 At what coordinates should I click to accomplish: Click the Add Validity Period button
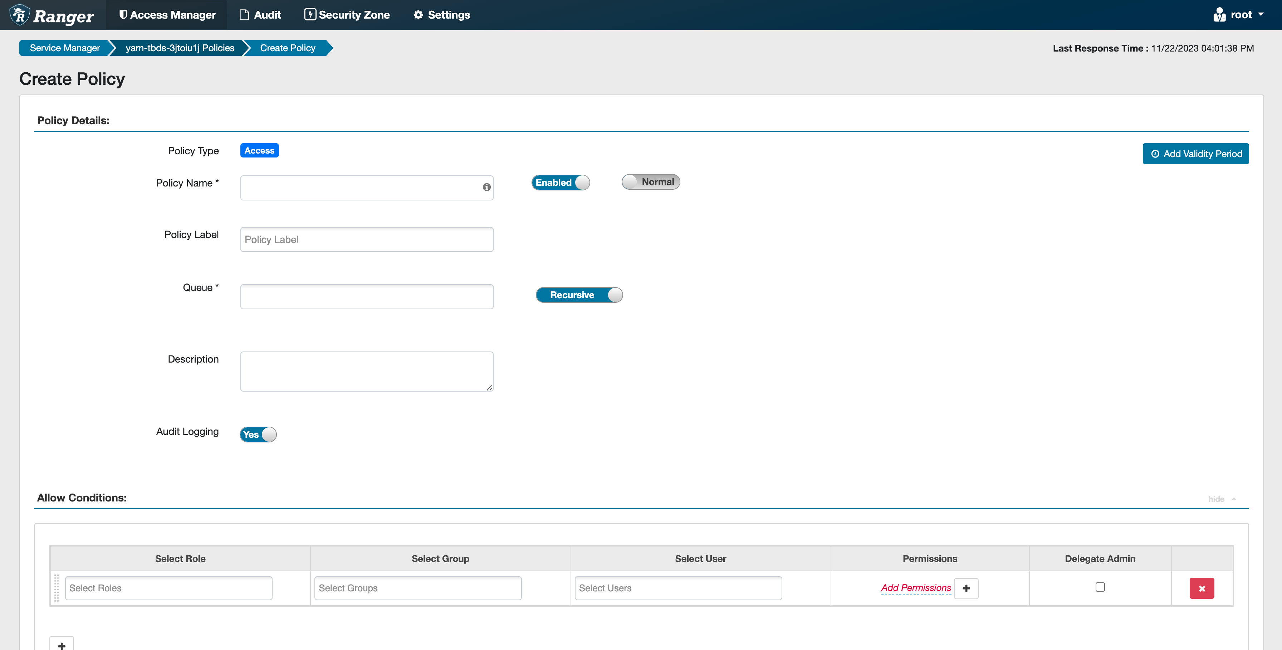[x=1195, y=154]
